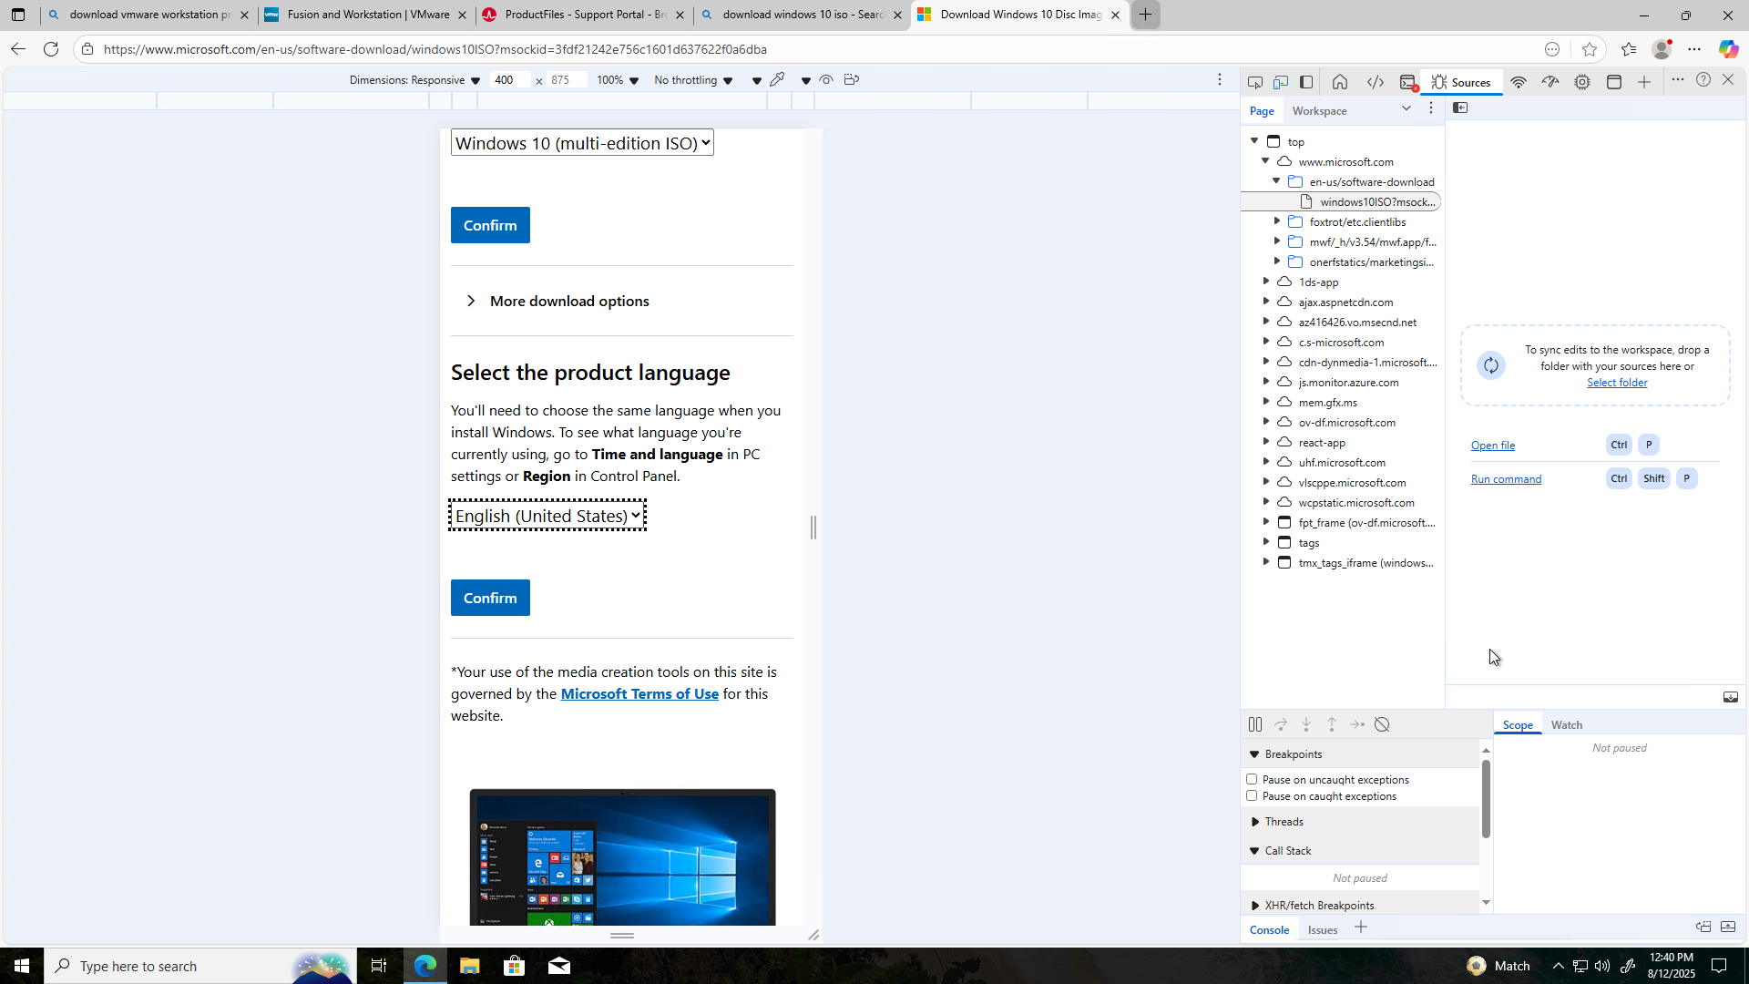The height and width of the screenshot is (984, 1749).
Task: Toggle deactivate breakpoints icon
Action: (1383, 724)
